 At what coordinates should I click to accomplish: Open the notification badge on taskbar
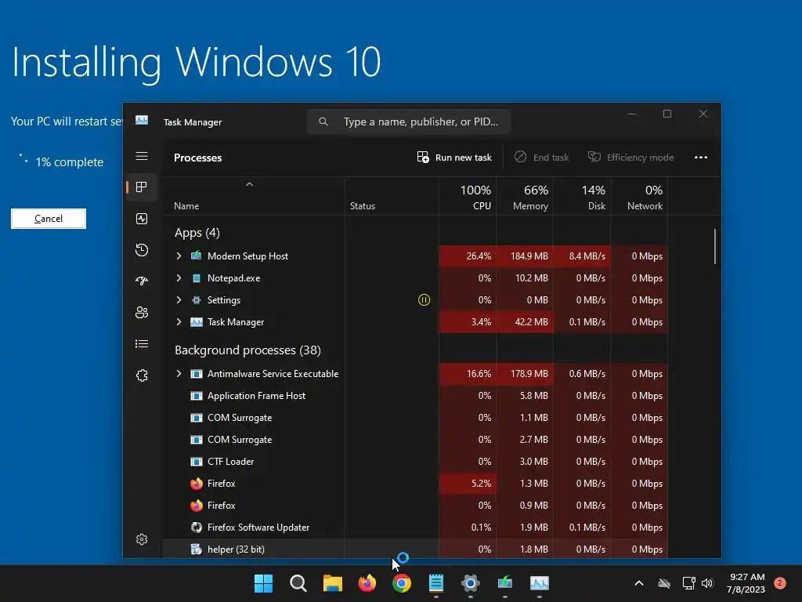[780, 583]
